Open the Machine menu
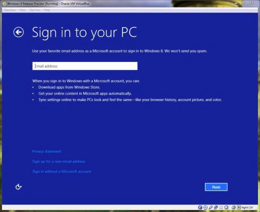This screenshot has width=260, height=212. click(x=9, y=10)
